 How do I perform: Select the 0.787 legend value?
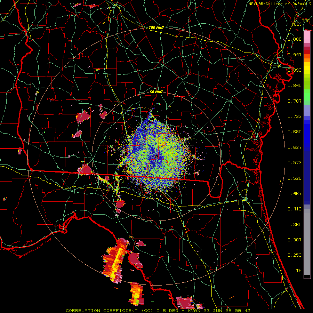point(295,101)
